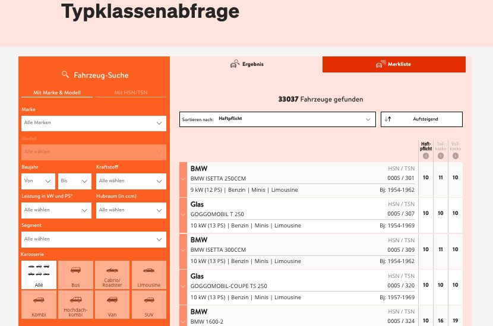493x326 pixels.
Task: Click the Typklassenabfrage page heading
Action: pyautogui.click(x=150, y=11)
